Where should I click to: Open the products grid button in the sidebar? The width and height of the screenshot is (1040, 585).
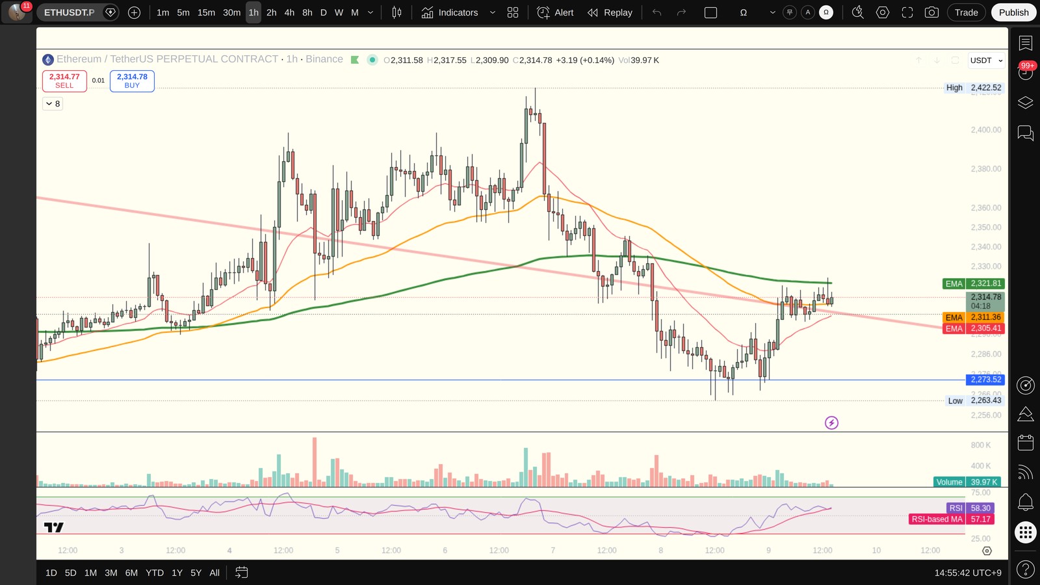pyautogui.click(x=1026, y=533)
